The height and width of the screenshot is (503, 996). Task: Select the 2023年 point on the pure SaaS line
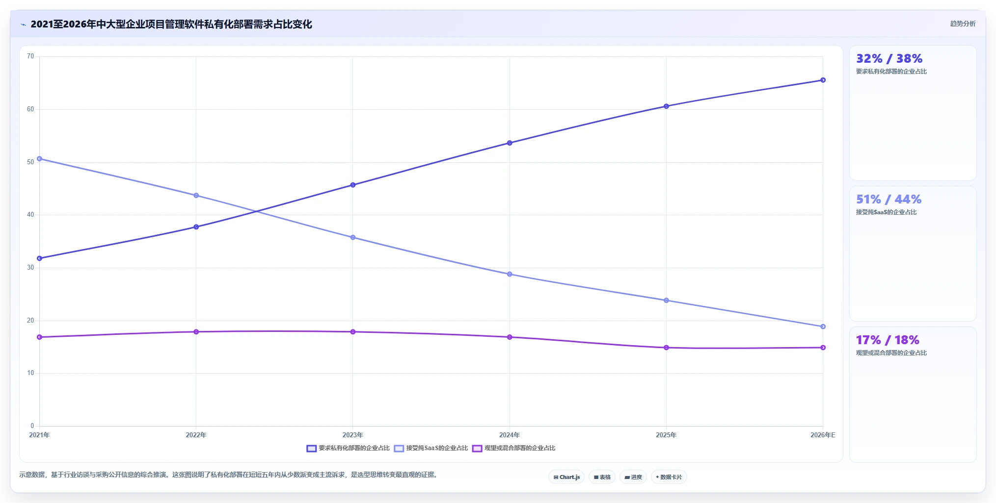pos(353,237)
